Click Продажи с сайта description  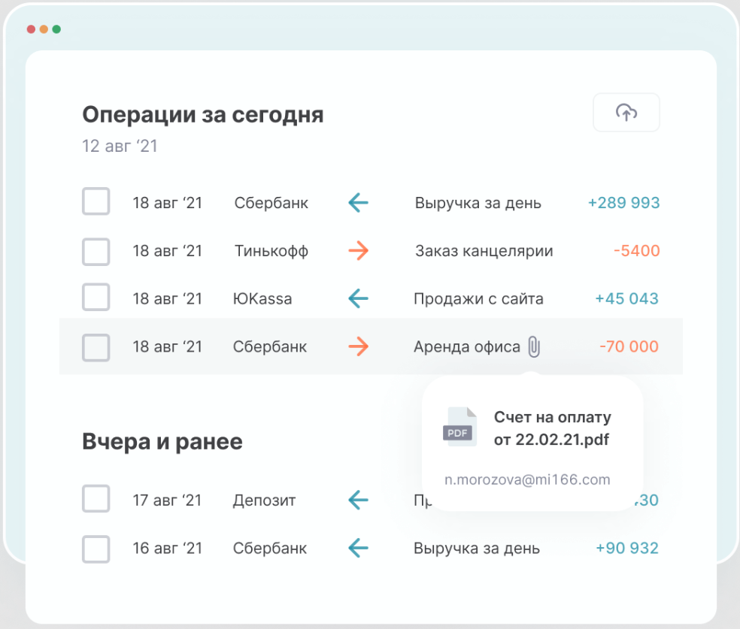pos(478,298)
